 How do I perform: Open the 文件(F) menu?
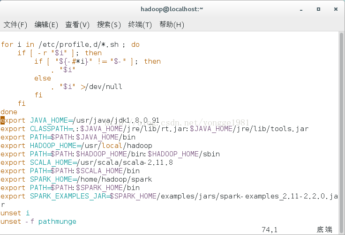coord(15,25)
